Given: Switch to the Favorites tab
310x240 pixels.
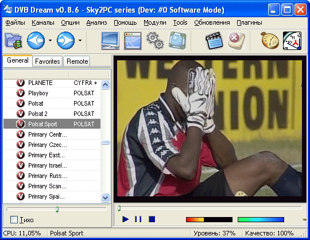Looking at the screenshot, I should click(x=48, y=61).
